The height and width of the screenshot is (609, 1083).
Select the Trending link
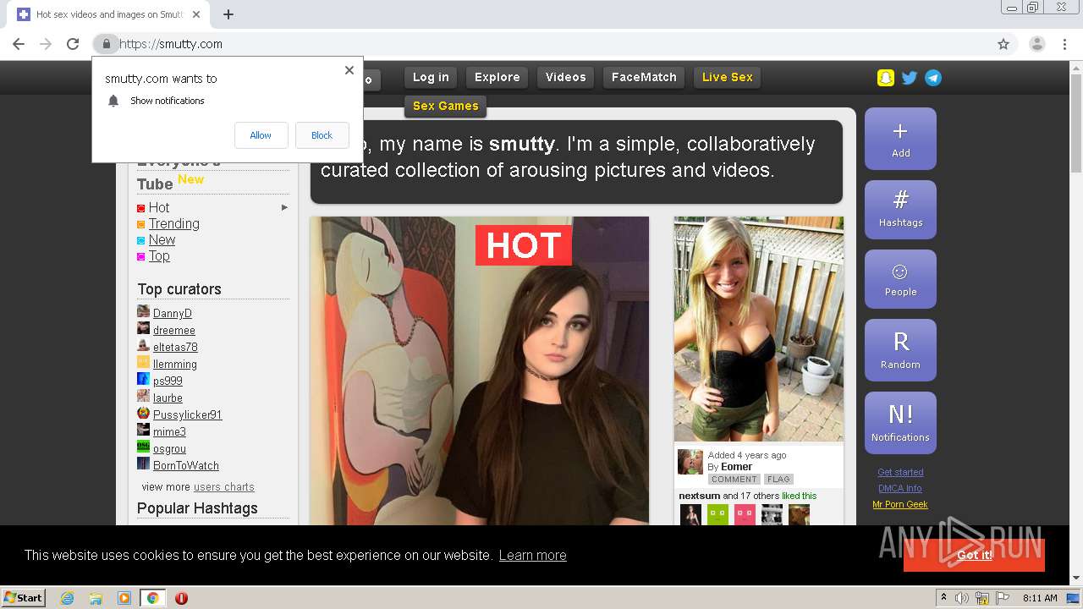coord(174,224)
